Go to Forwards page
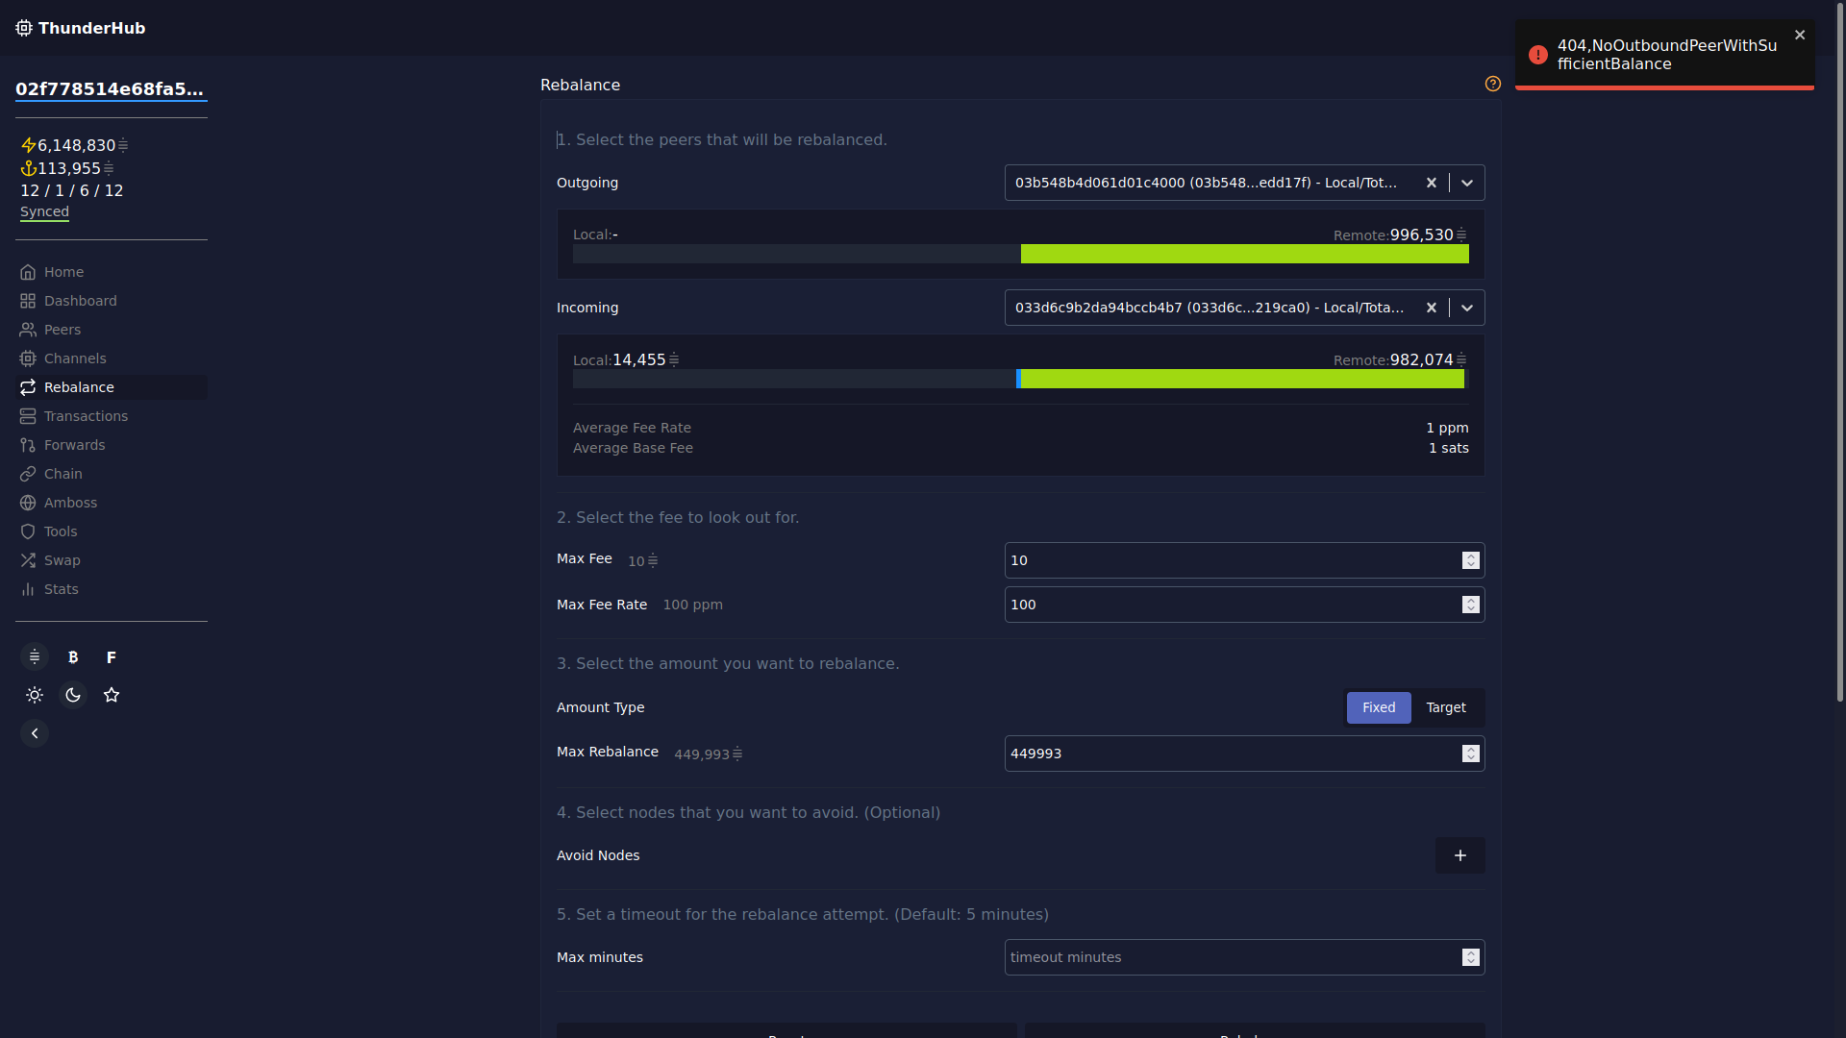Image resolution: width=1846 pixels, height=1038 pixels. tap(74, 445)
